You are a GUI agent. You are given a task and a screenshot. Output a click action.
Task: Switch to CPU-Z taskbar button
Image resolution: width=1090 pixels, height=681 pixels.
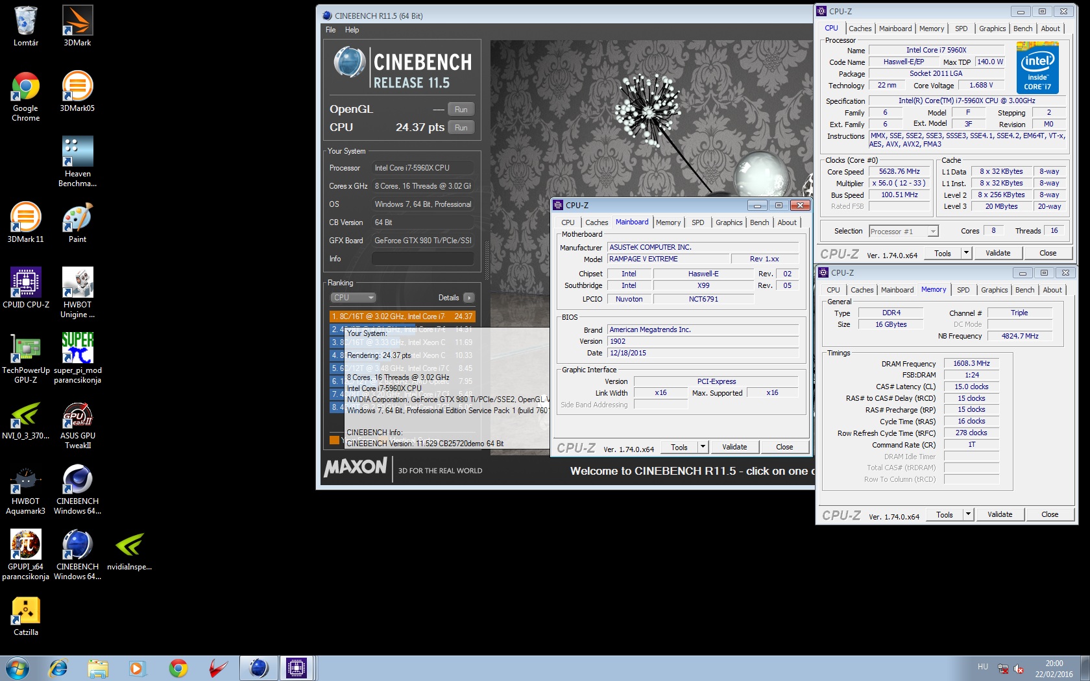(297, 668)
